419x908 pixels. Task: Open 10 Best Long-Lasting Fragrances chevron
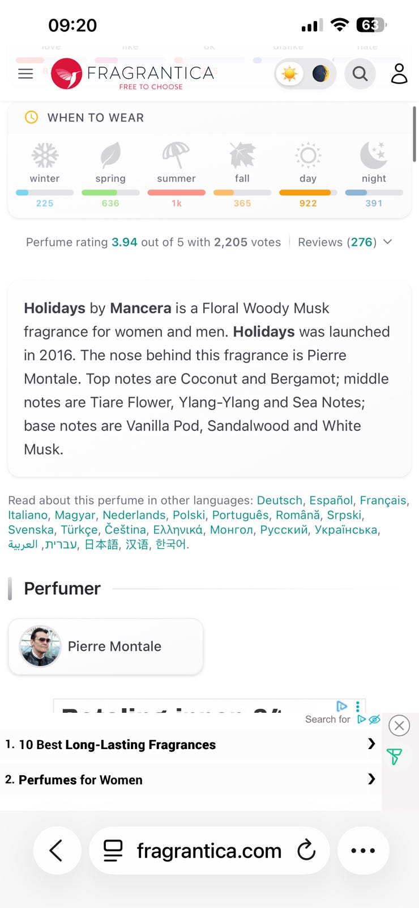pos(371,743)
